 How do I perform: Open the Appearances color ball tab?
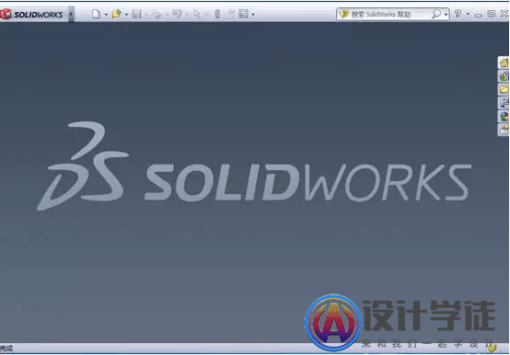[504, 116]
